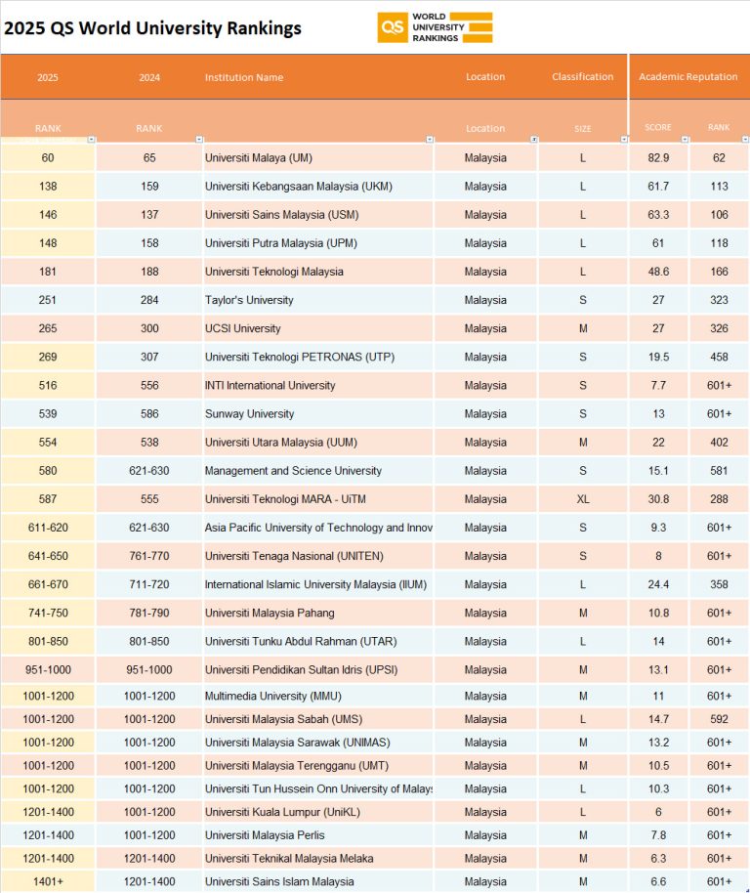750x893 pixels.
Task: Select the '2025 QS World University Rankings' title
Action: coord(152,28)
